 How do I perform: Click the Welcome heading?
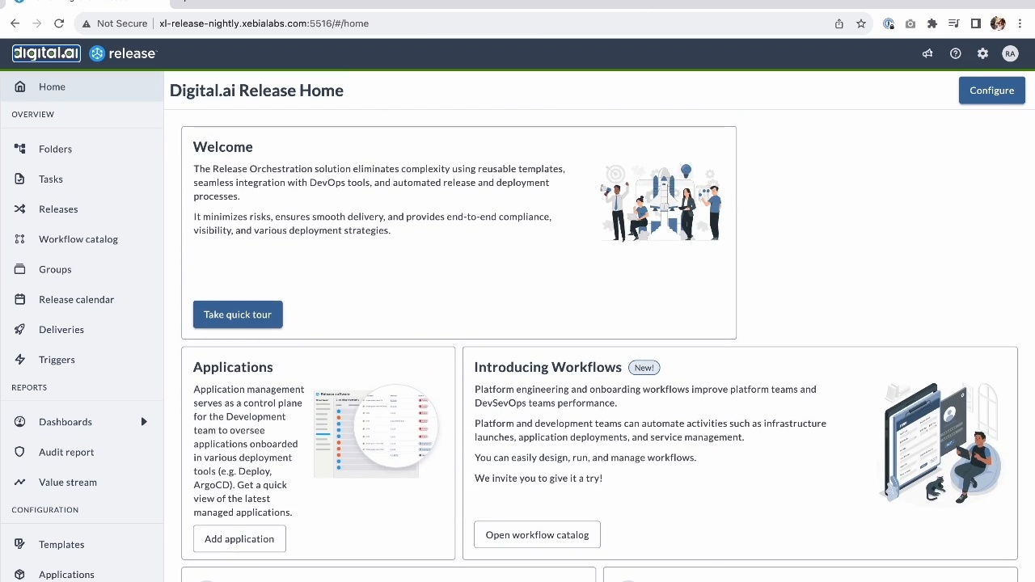pos(223,147)
